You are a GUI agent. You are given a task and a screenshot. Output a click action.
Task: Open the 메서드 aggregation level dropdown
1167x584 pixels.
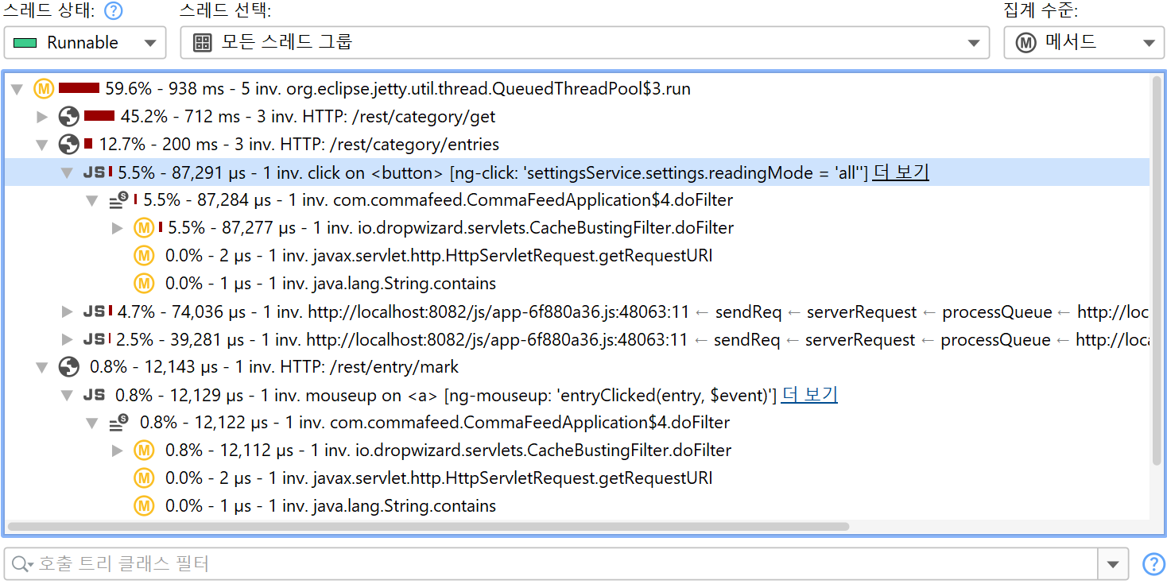[x=1084, y=43]
